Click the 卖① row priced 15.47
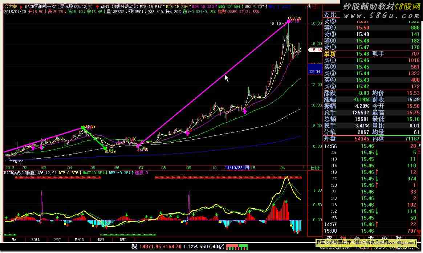 [372, 48]
